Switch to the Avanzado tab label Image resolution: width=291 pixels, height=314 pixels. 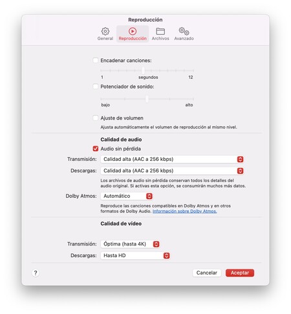pos(184,39)
